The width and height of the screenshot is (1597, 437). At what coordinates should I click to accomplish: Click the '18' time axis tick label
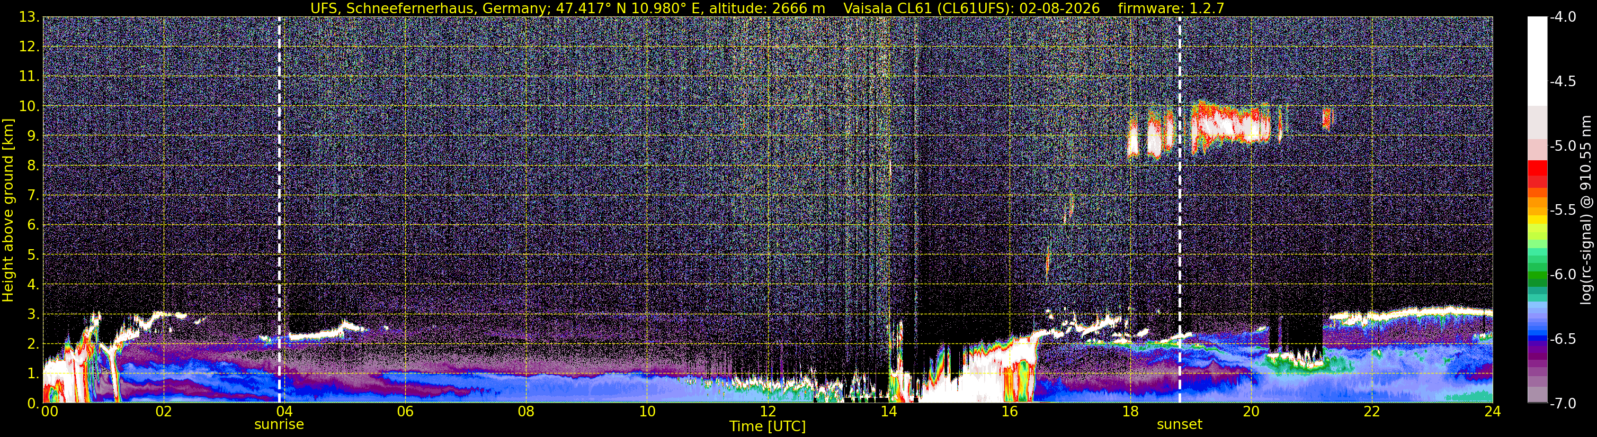click(x=1130, y=412)
